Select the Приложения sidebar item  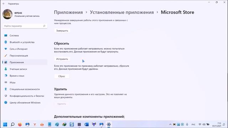coord(25,62)
